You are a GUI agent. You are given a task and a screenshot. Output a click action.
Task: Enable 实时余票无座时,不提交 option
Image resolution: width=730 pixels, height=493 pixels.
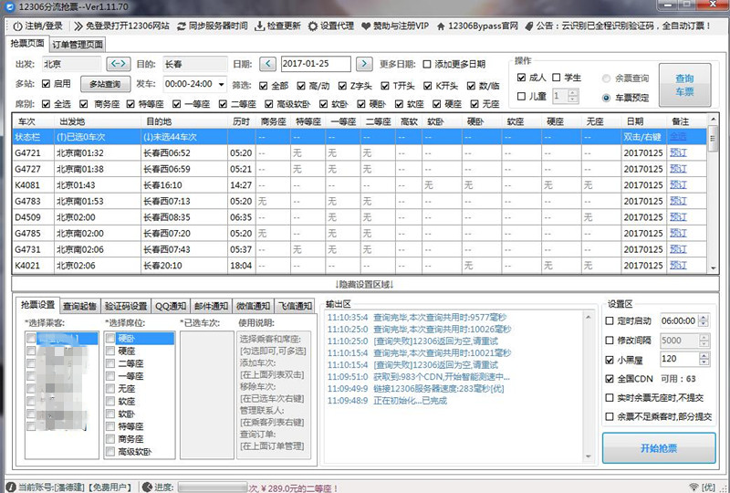click(610, 398)
